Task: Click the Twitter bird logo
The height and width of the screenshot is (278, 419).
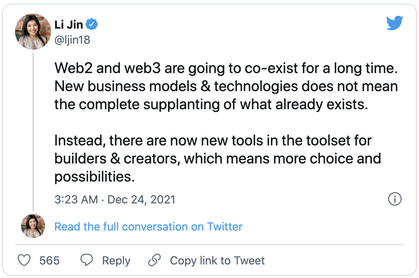Action: pos(395,23)
